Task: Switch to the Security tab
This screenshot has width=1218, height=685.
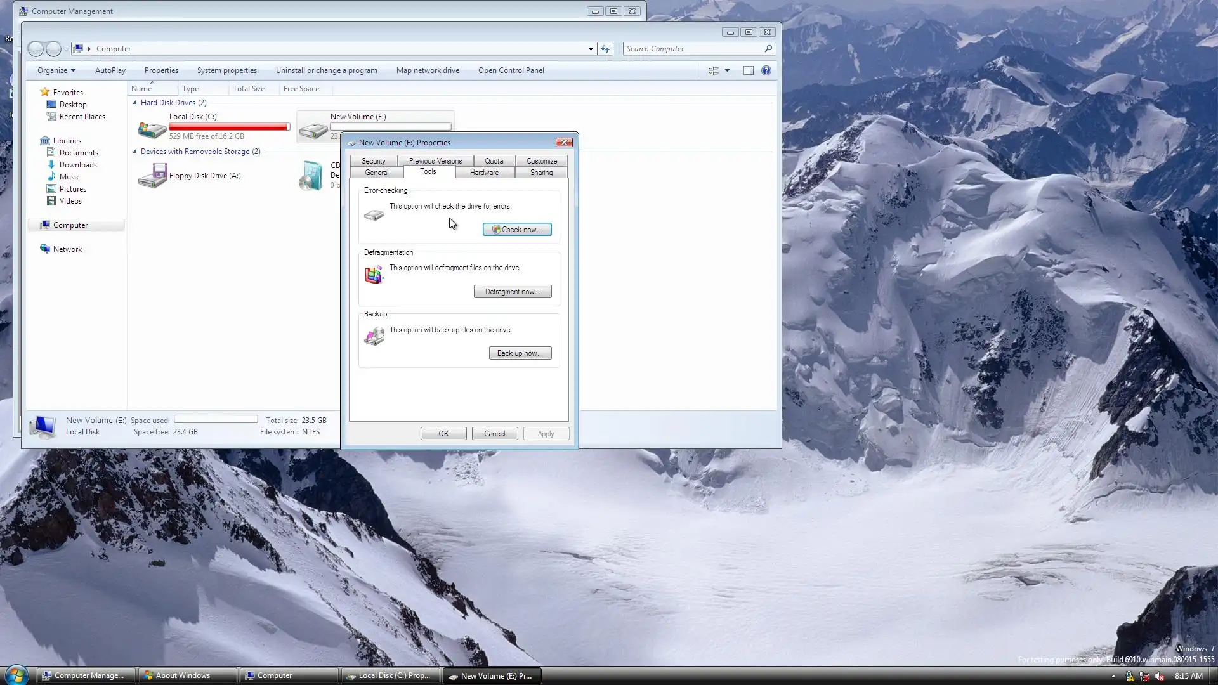Action: (373, 161)
